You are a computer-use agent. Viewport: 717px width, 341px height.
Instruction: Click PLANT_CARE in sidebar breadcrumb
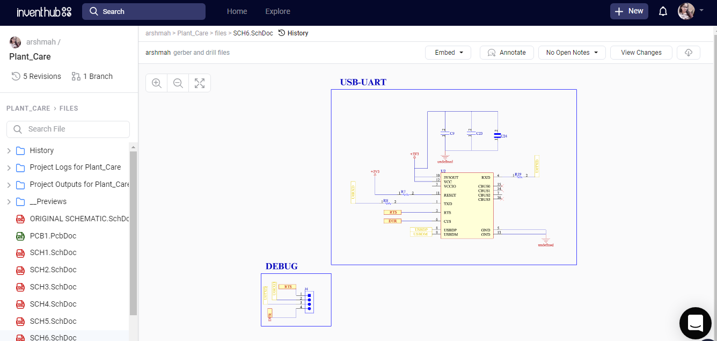pos(28,108)
